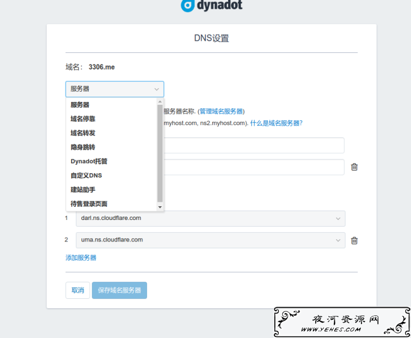
Task: Click the 保存域名服务器 button
Action: pos(119,290)
